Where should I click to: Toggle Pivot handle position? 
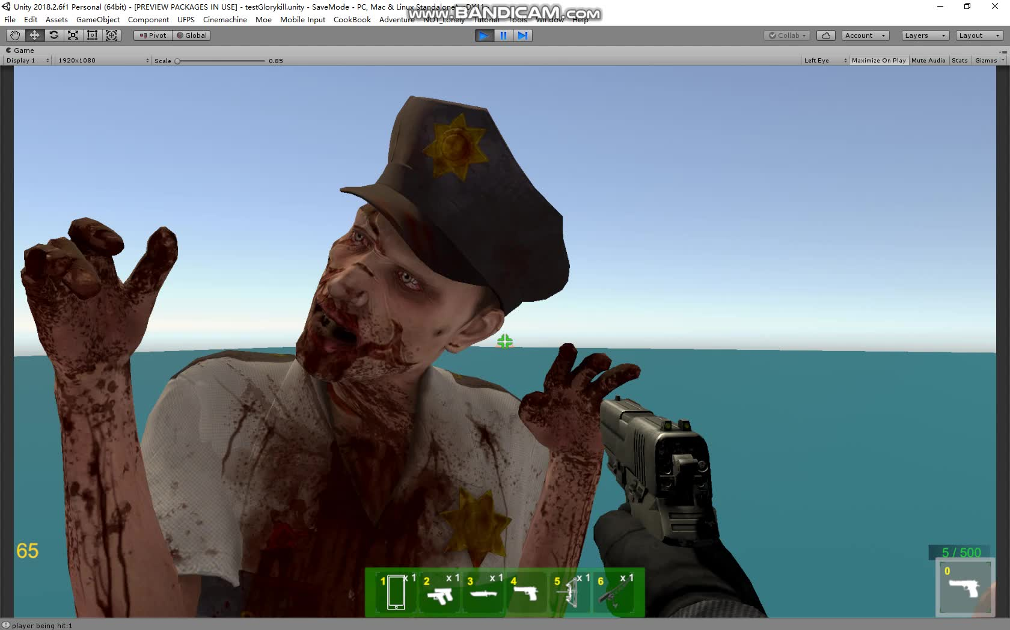point(153,35)
